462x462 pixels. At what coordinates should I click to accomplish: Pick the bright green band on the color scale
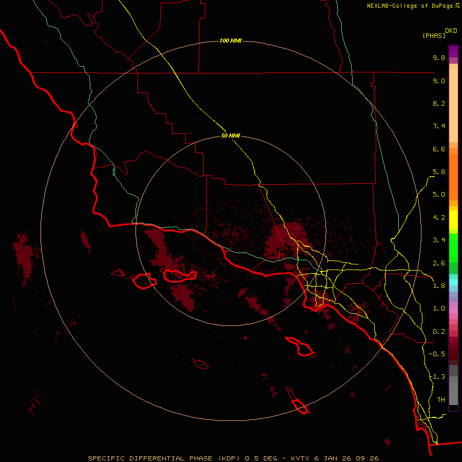(453, 248)
